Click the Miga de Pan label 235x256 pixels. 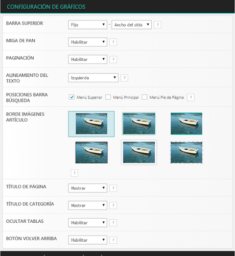point(20,41)
